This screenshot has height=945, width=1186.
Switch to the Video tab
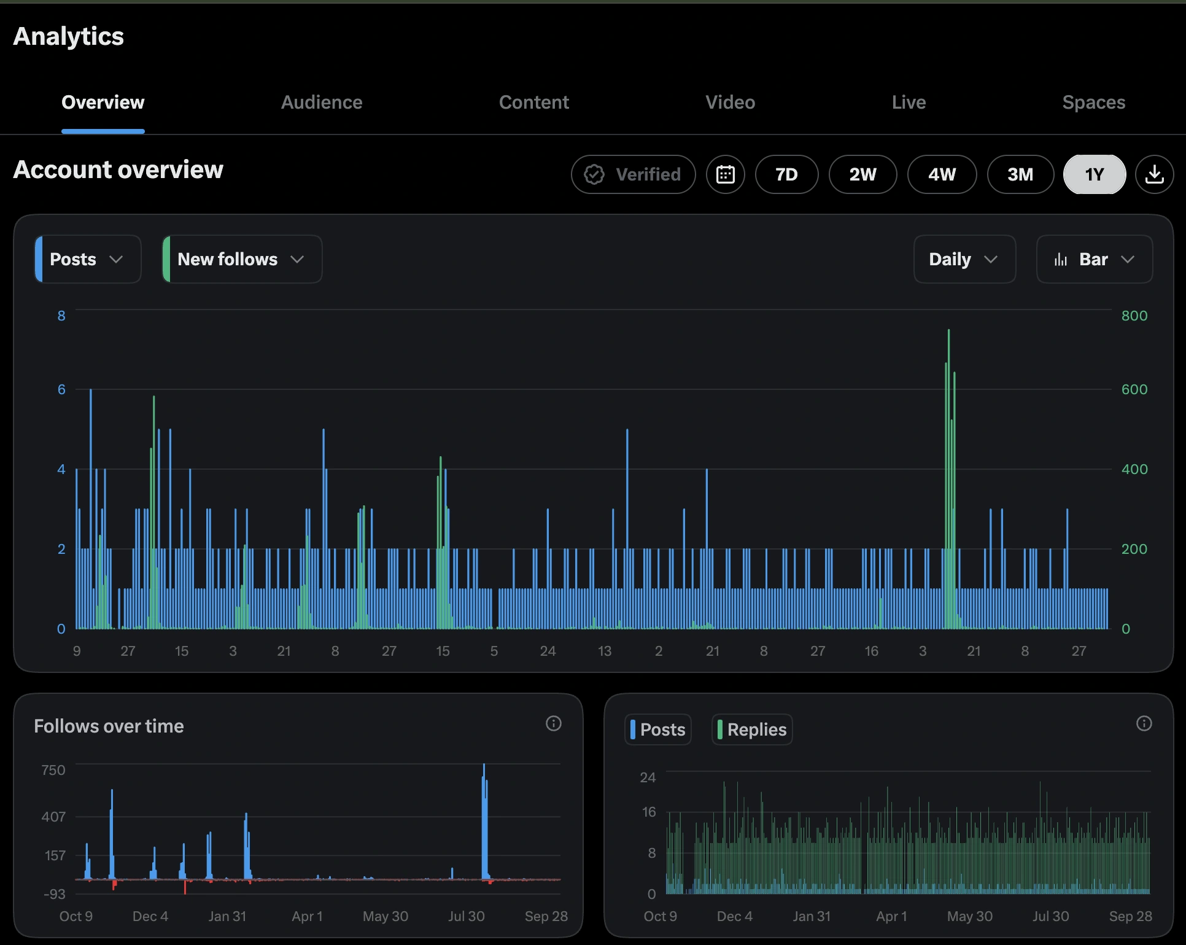click(731, 103)
